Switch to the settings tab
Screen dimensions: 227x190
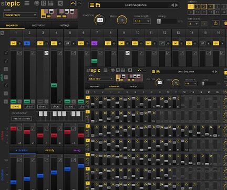(65, 25)
